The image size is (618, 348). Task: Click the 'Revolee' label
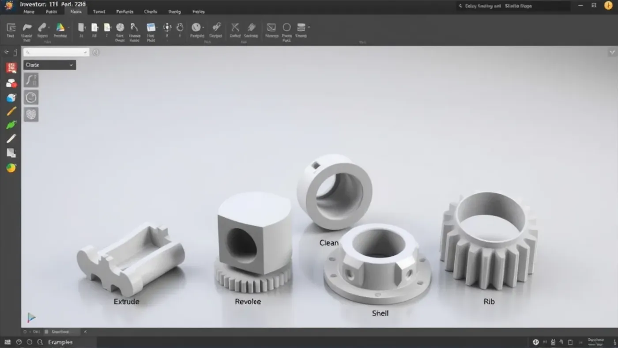coord(248,302)
